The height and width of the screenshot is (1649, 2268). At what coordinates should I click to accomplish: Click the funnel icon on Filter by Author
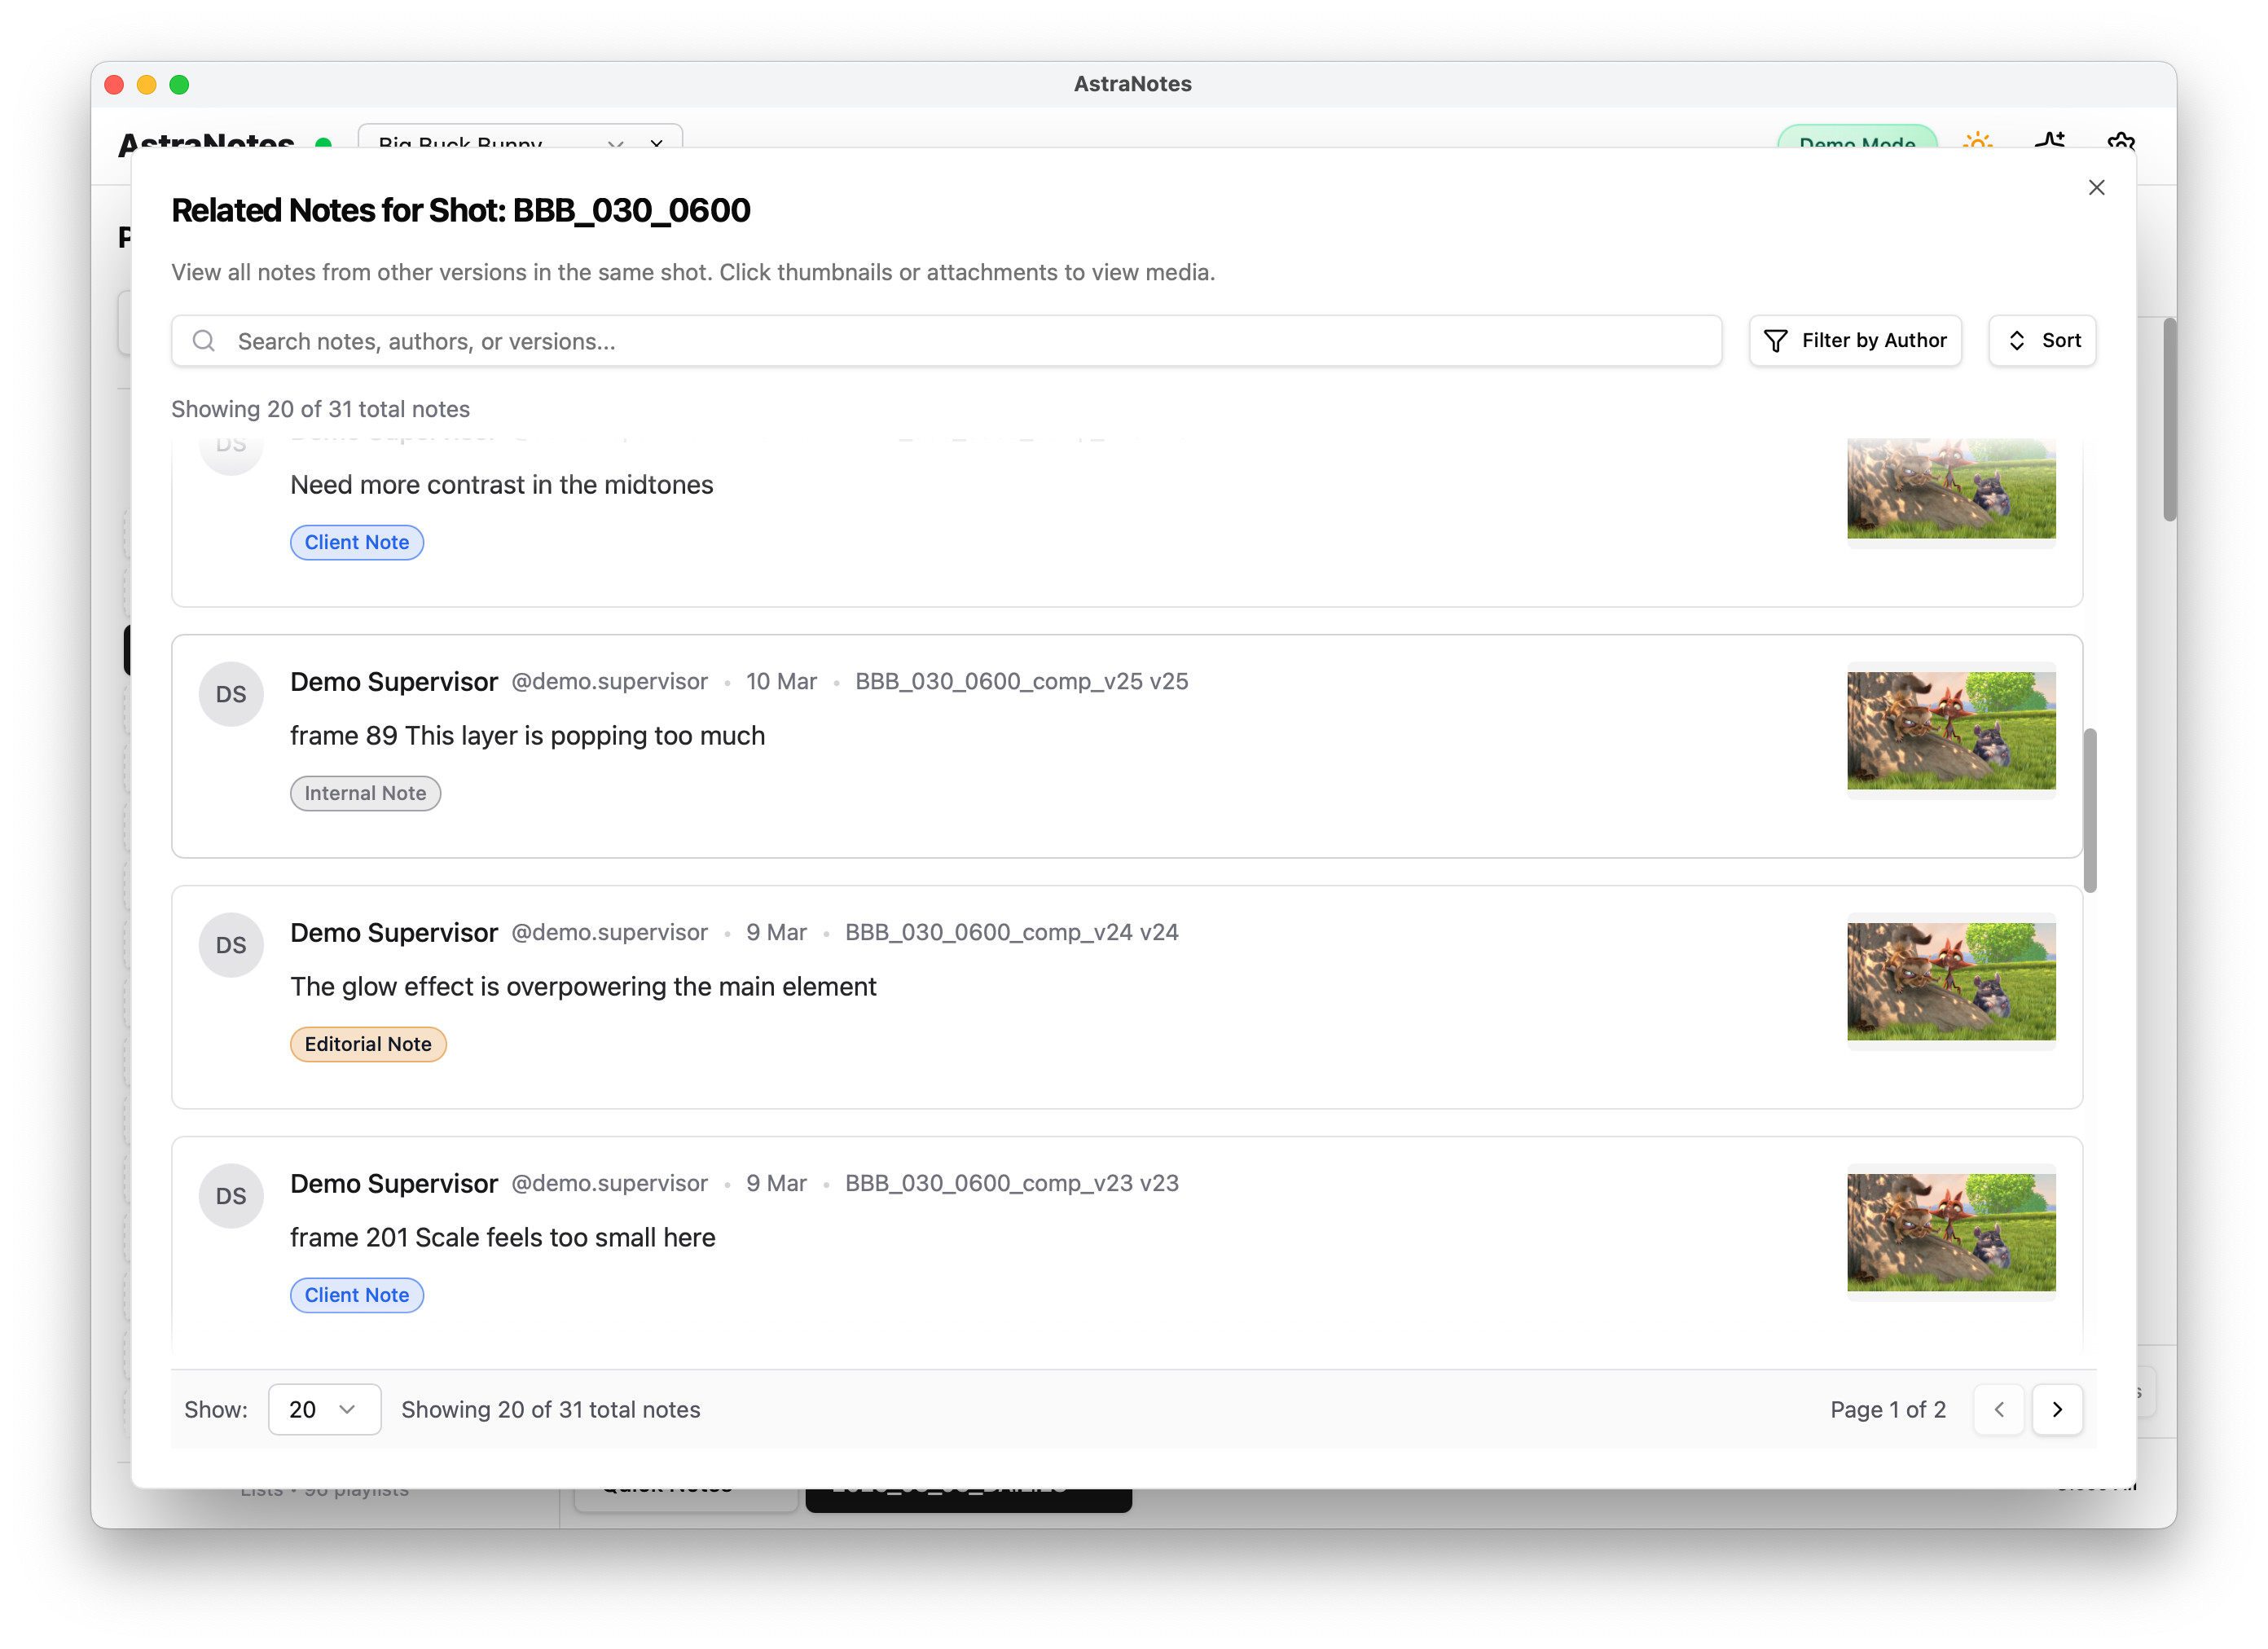1775,340
